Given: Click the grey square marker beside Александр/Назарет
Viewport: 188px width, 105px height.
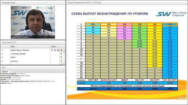Looking at the screenshot, I should pyautogui.click(x=2, y=54).
